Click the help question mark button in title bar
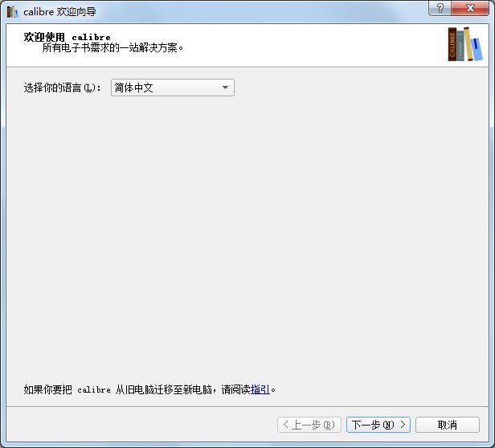The width and height of the screenshot is (495, 448). tap(440, 8)
